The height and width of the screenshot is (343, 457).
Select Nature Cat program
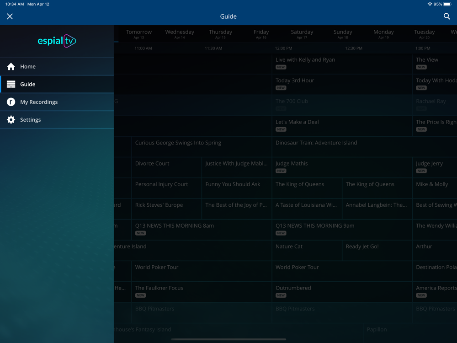click(307, 250)
